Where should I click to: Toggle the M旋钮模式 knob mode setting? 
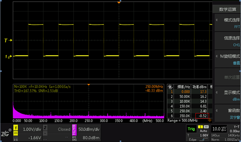click(x=227, y=59)
